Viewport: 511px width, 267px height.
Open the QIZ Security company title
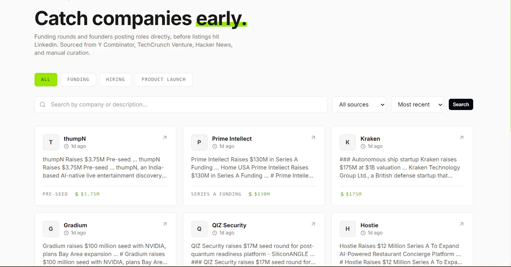[229, 225]
